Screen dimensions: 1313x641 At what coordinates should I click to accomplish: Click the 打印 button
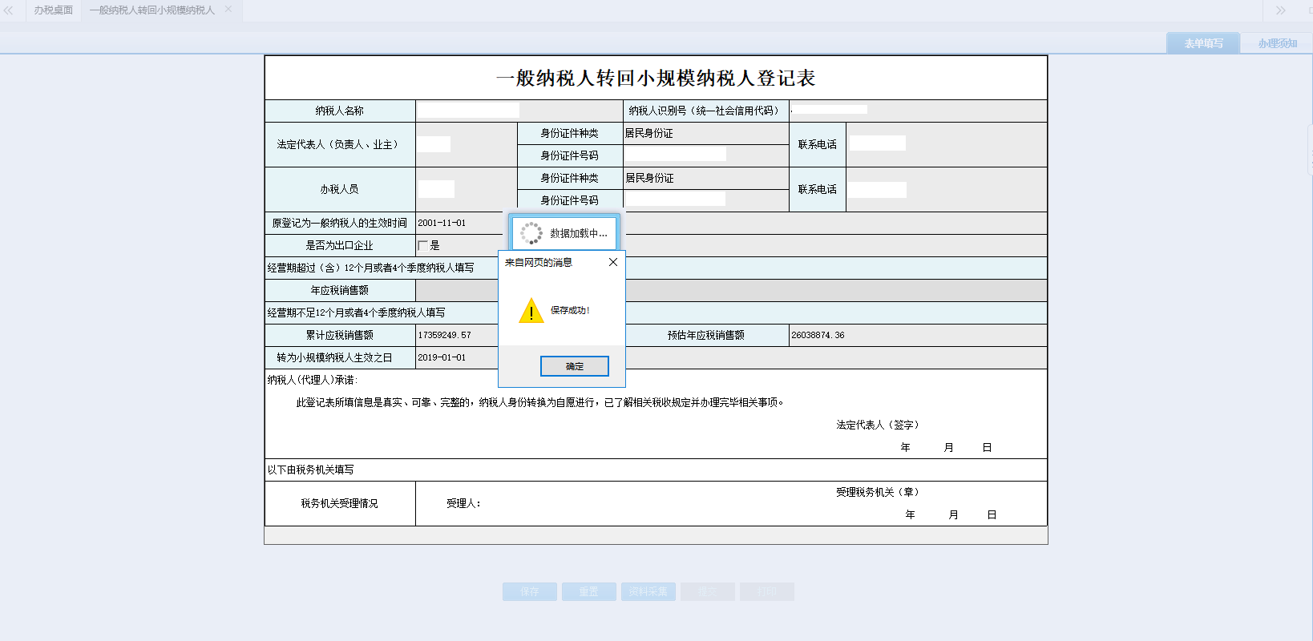click(766, 591)
